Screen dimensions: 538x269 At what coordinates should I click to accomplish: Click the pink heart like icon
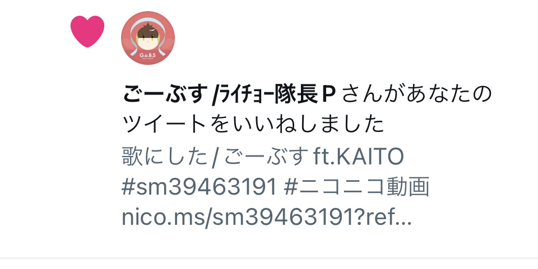87,31
